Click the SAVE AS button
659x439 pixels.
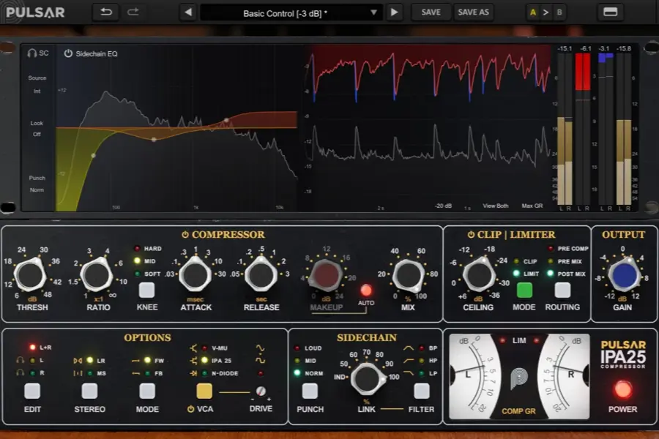(x=473, y=12)
